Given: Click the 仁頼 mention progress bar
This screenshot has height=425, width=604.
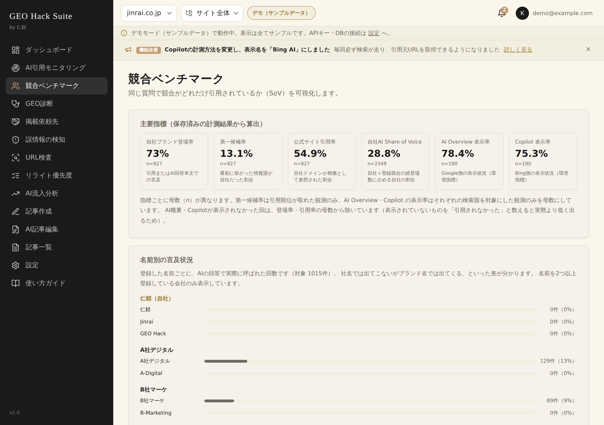Looking at the screenshot, I should click(x=370, y=310).
